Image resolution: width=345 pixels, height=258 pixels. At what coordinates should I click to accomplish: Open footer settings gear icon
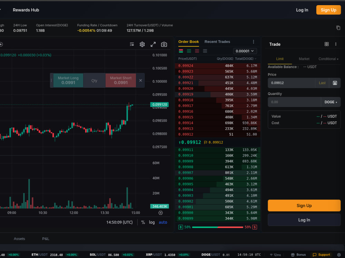point(339,255)
